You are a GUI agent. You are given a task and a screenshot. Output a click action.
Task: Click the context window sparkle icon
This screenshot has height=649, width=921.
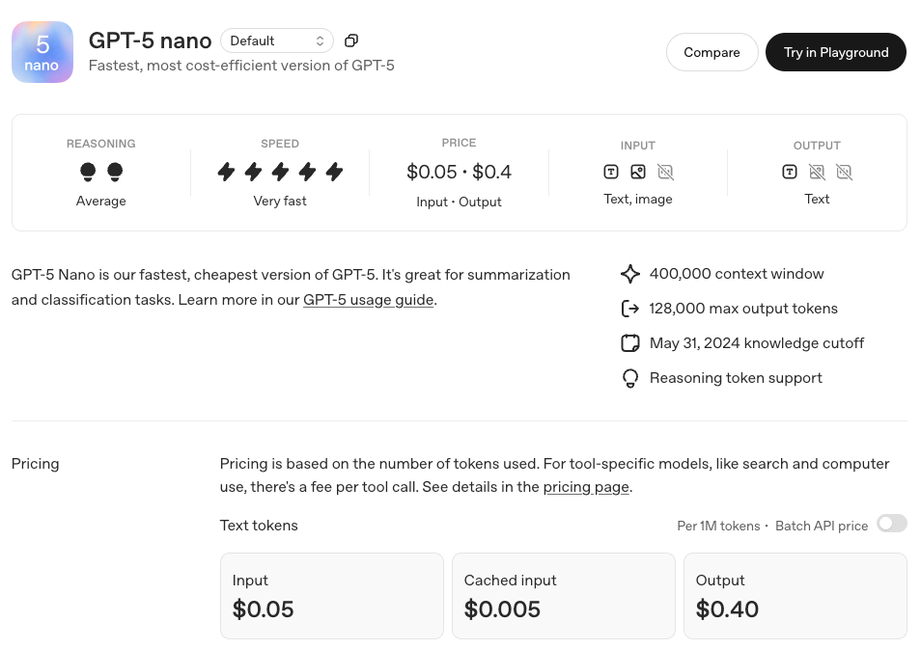pos(629,274)
